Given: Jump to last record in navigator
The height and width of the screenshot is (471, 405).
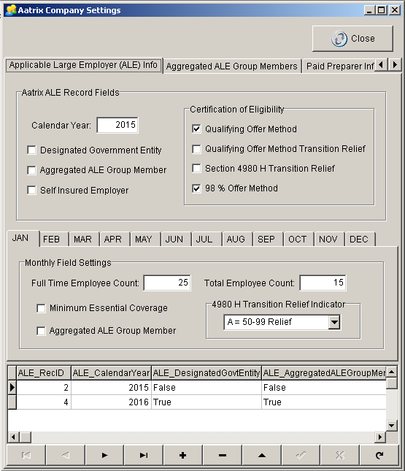Looking at the screenshot, I should coord(144,455).
